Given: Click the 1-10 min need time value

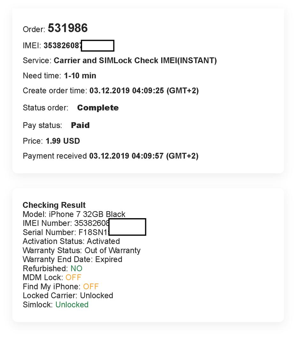Looking at the screenshot, I should click(x=80, y=75).
